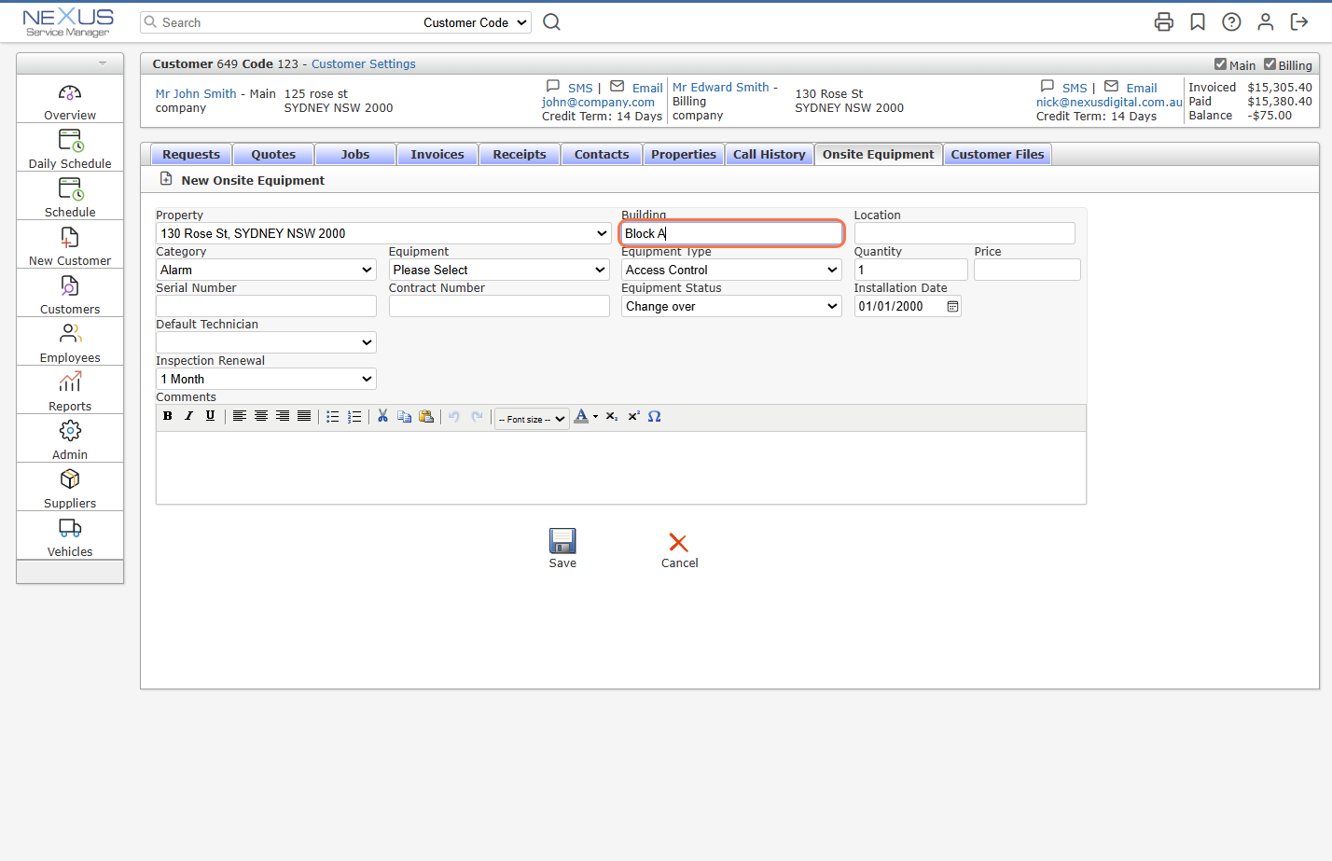Switch to the Quotes tab
Screen dimensions: 1332x861
coord(273,154)
